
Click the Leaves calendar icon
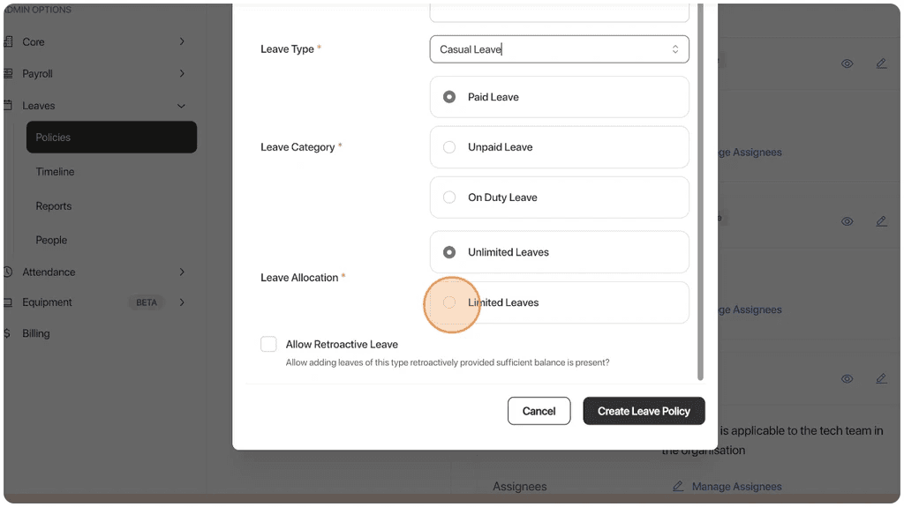(x=8, y=106)
